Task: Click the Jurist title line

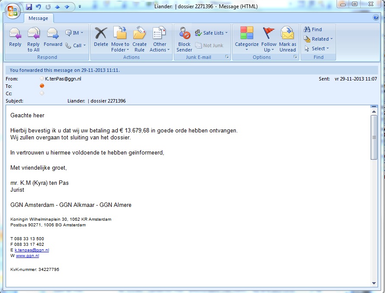Action: point(17,190)
